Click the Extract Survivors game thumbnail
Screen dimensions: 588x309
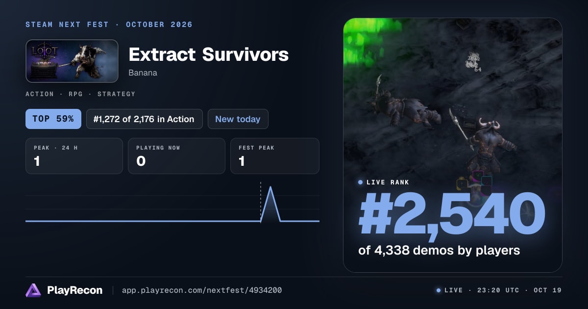coord(72,61)
